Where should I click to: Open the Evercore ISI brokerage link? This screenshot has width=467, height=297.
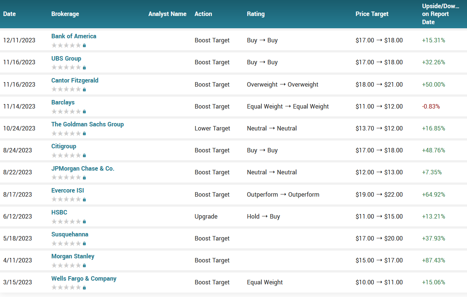(x=68, y=190)
